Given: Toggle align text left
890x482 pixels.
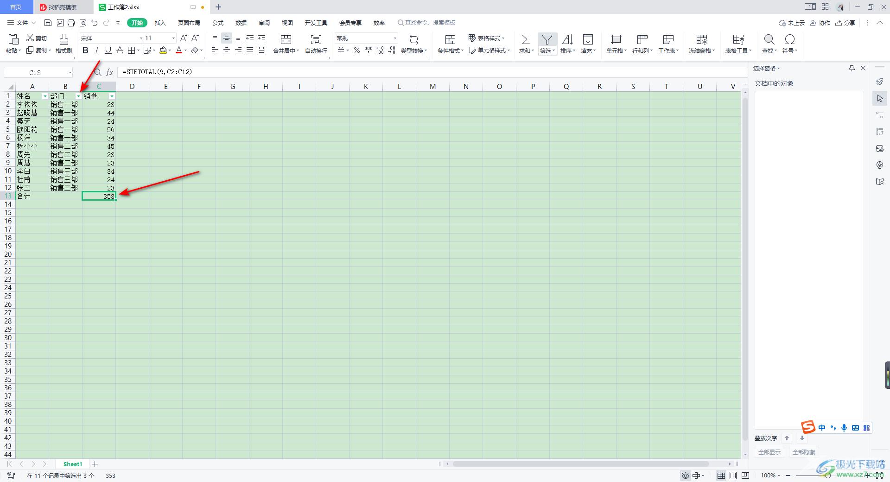Looking at the screenshot, I should tap(215, 50).
